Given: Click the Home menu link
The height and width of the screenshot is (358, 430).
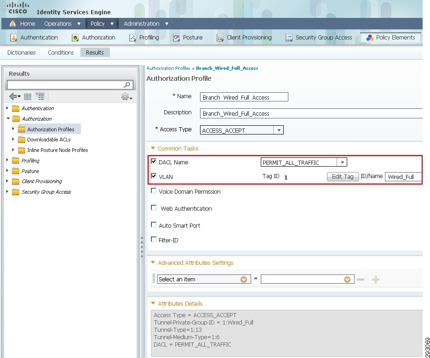Looking at the screenshot, I should 28,24.
